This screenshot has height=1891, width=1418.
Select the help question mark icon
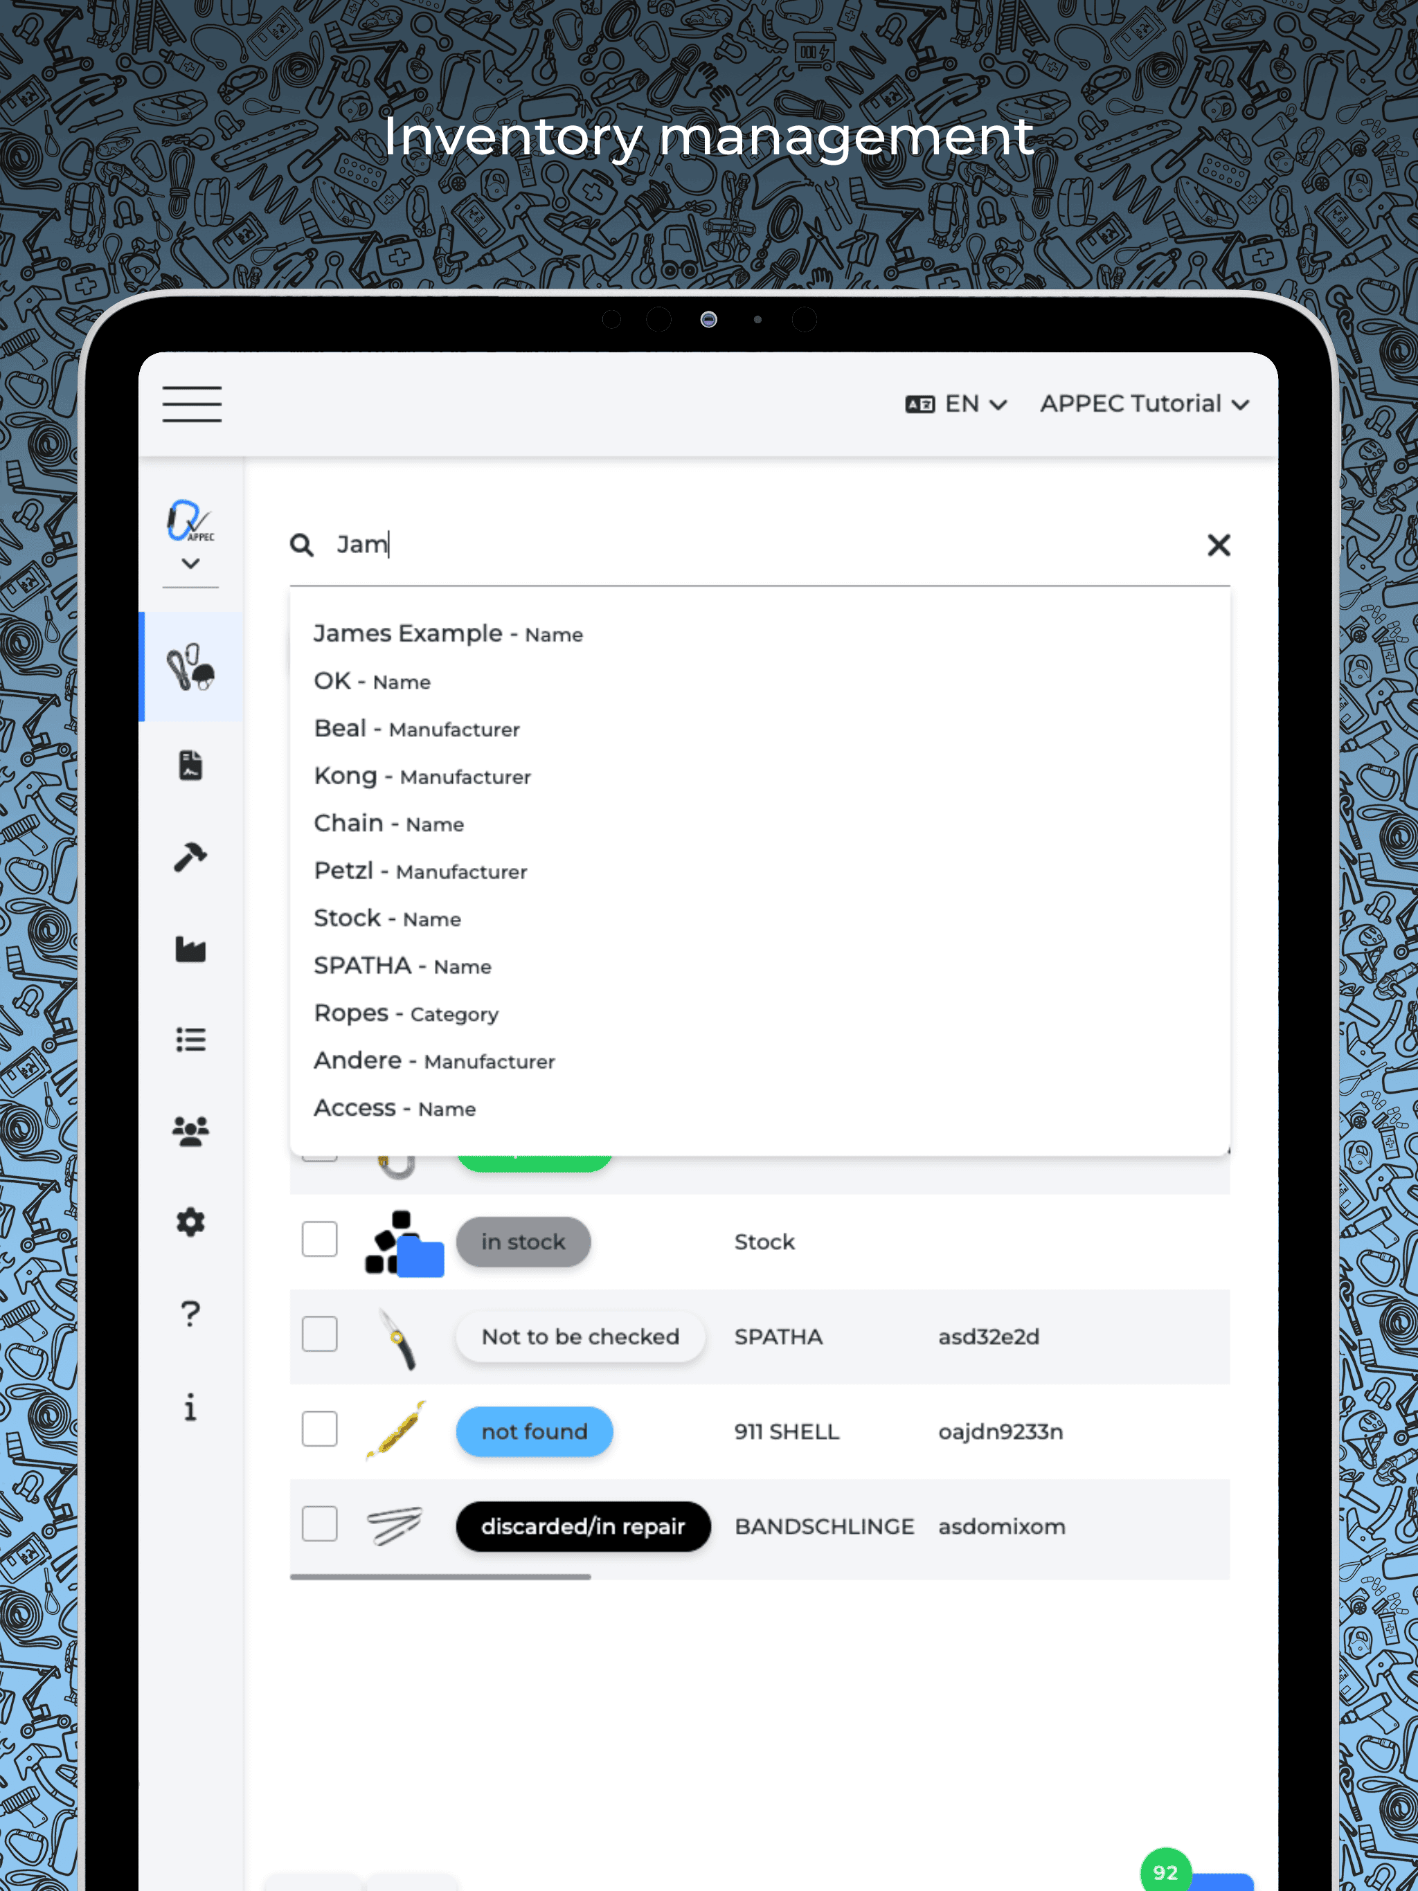(x=189, y=1313)
